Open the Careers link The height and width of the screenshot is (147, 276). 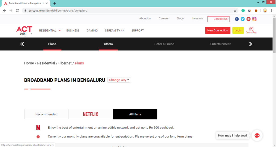164,19
